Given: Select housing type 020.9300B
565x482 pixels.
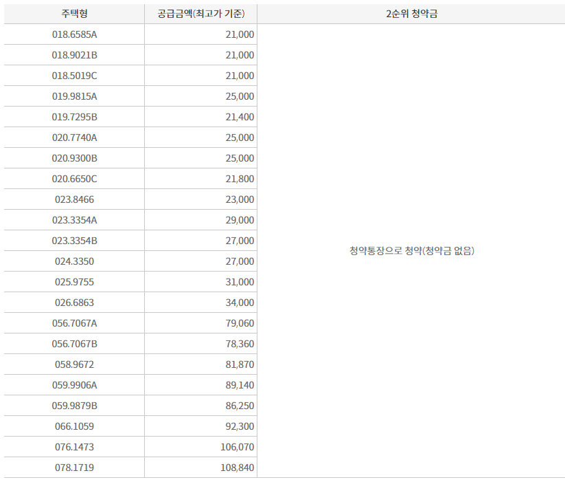Looking at the screenshot, I should click(74, 158).
